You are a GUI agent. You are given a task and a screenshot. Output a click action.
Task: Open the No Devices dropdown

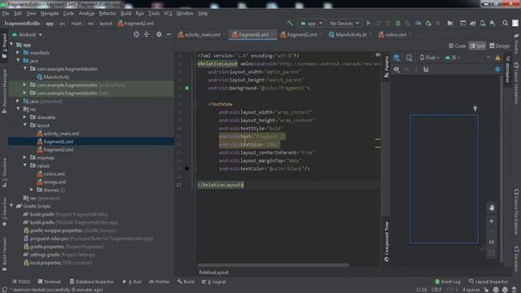[344, 24]
